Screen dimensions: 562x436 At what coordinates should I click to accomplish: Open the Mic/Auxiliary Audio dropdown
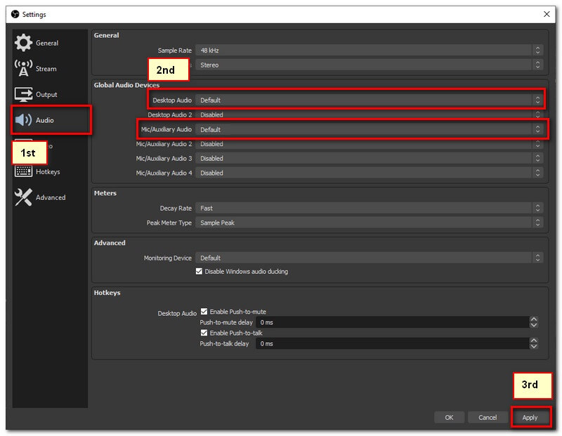[x=369, y=130]
